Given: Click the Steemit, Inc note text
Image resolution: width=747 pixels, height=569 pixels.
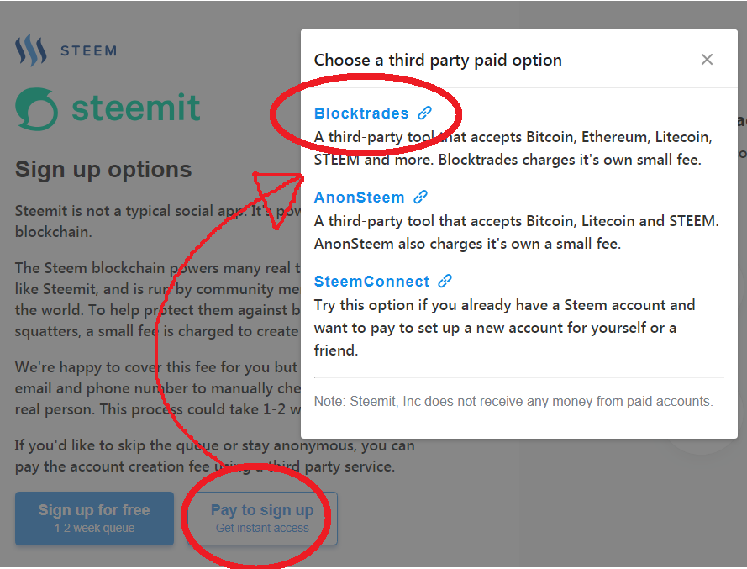Looking at the screenshot, I should click(513, 401).
